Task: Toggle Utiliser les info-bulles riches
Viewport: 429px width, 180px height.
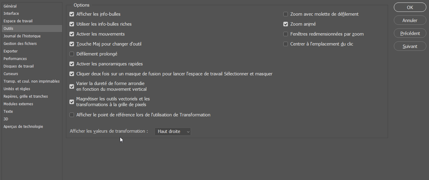Action: click(x=72, y=24)
